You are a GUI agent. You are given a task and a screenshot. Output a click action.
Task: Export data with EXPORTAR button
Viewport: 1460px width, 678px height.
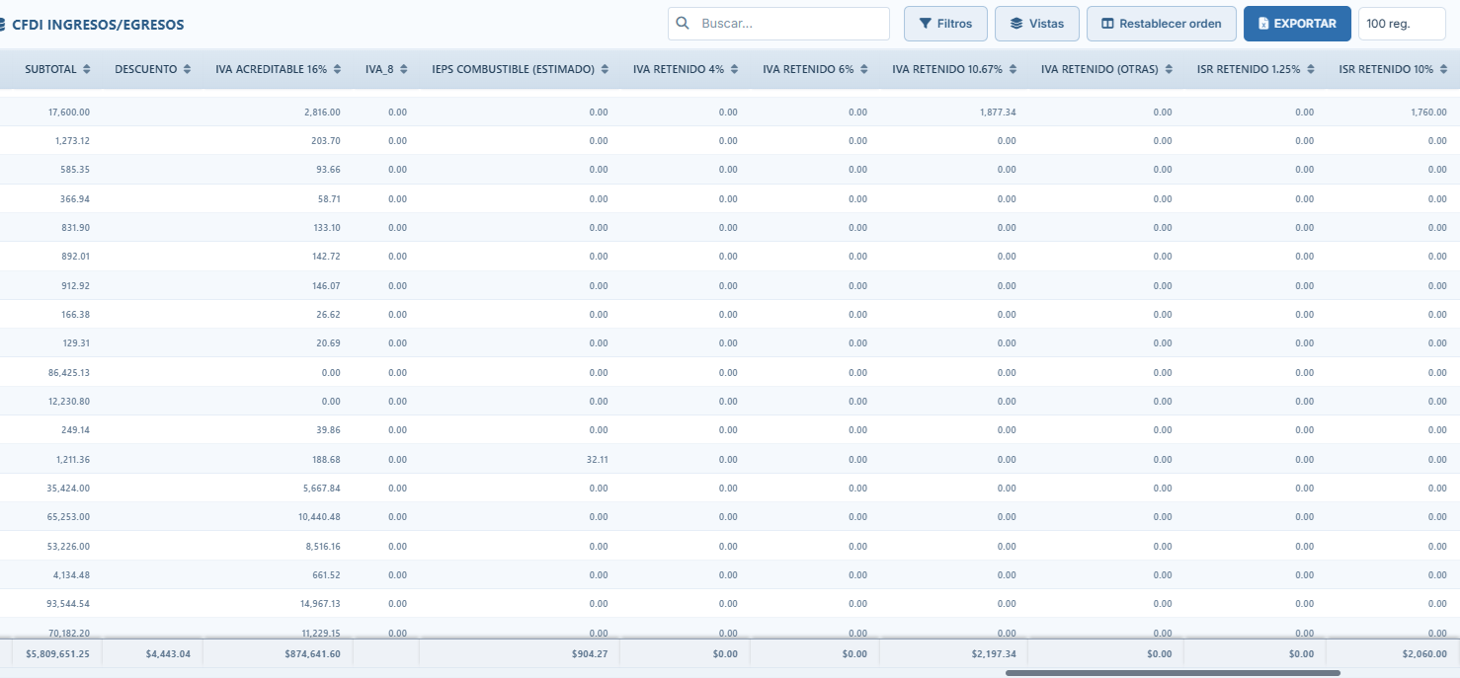1297,24
